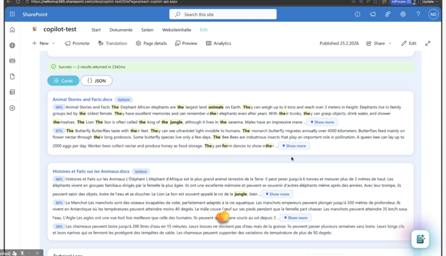Open the Dokumente navigation tab

pos(121,30)
